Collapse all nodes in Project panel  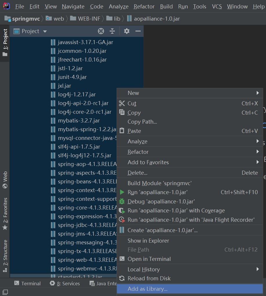[112, 31]
